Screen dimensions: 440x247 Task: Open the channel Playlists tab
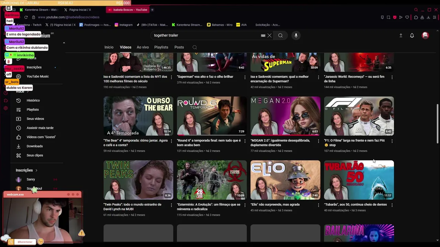pyautogui.click(x=161, y=47)
